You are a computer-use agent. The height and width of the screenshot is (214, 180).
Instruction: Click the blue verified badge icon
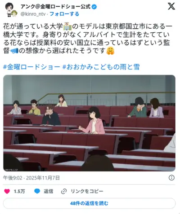coord(94,7)
